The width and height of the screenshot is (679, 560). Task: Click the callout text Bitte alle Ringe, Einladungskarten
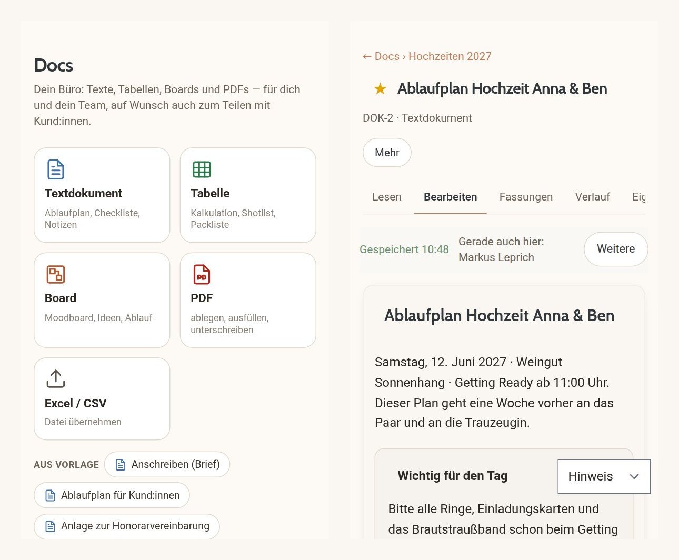tap(503, 519)
